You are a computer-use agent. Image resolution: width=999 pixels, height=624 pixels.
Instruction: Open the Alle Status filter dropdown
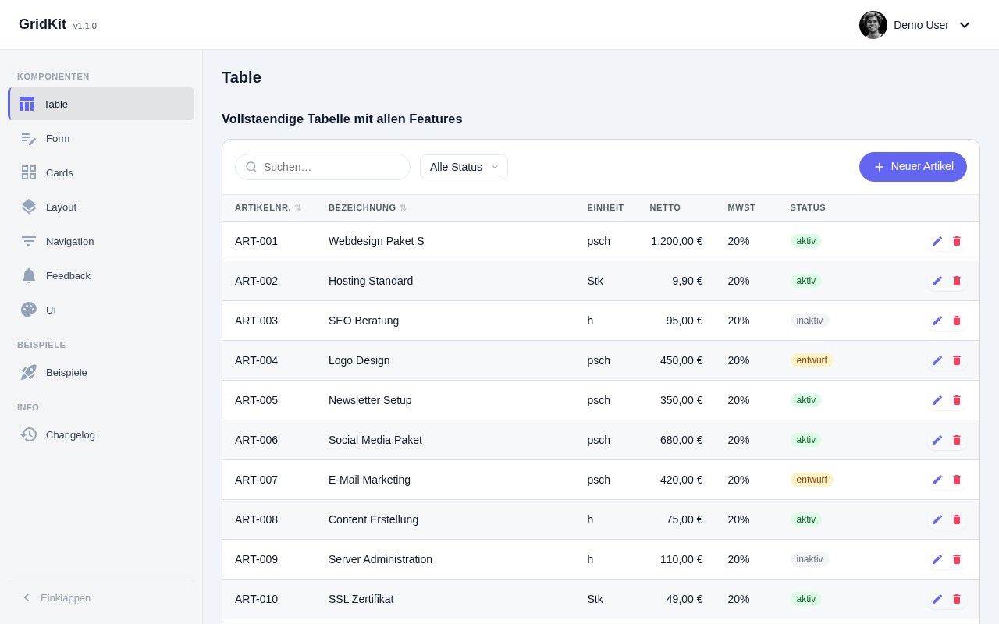pyautogui.click(x=464, y=167)
